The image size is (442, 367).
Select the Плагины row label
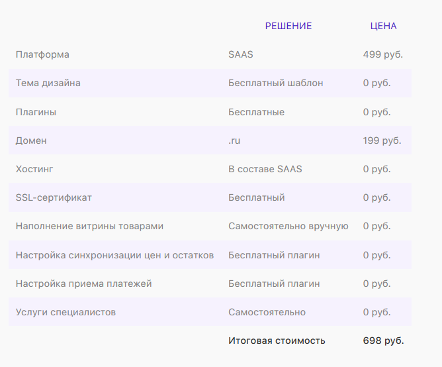[x=36, y=112]
